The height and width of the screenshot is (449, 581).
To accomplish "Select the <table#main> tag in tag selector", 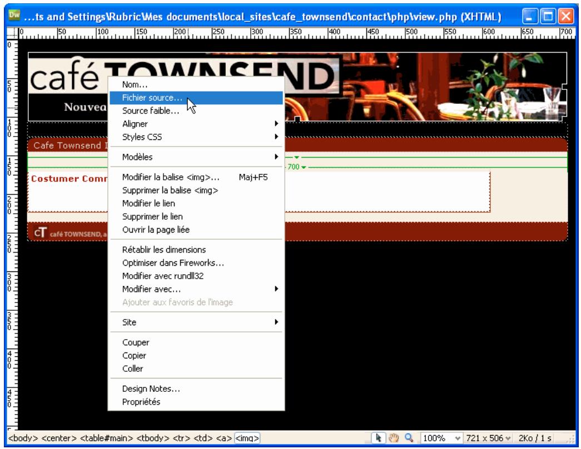I will tap(106, 438).
